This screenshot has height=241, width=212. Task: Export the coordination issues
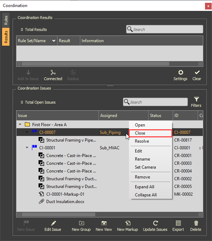(178, 223)
